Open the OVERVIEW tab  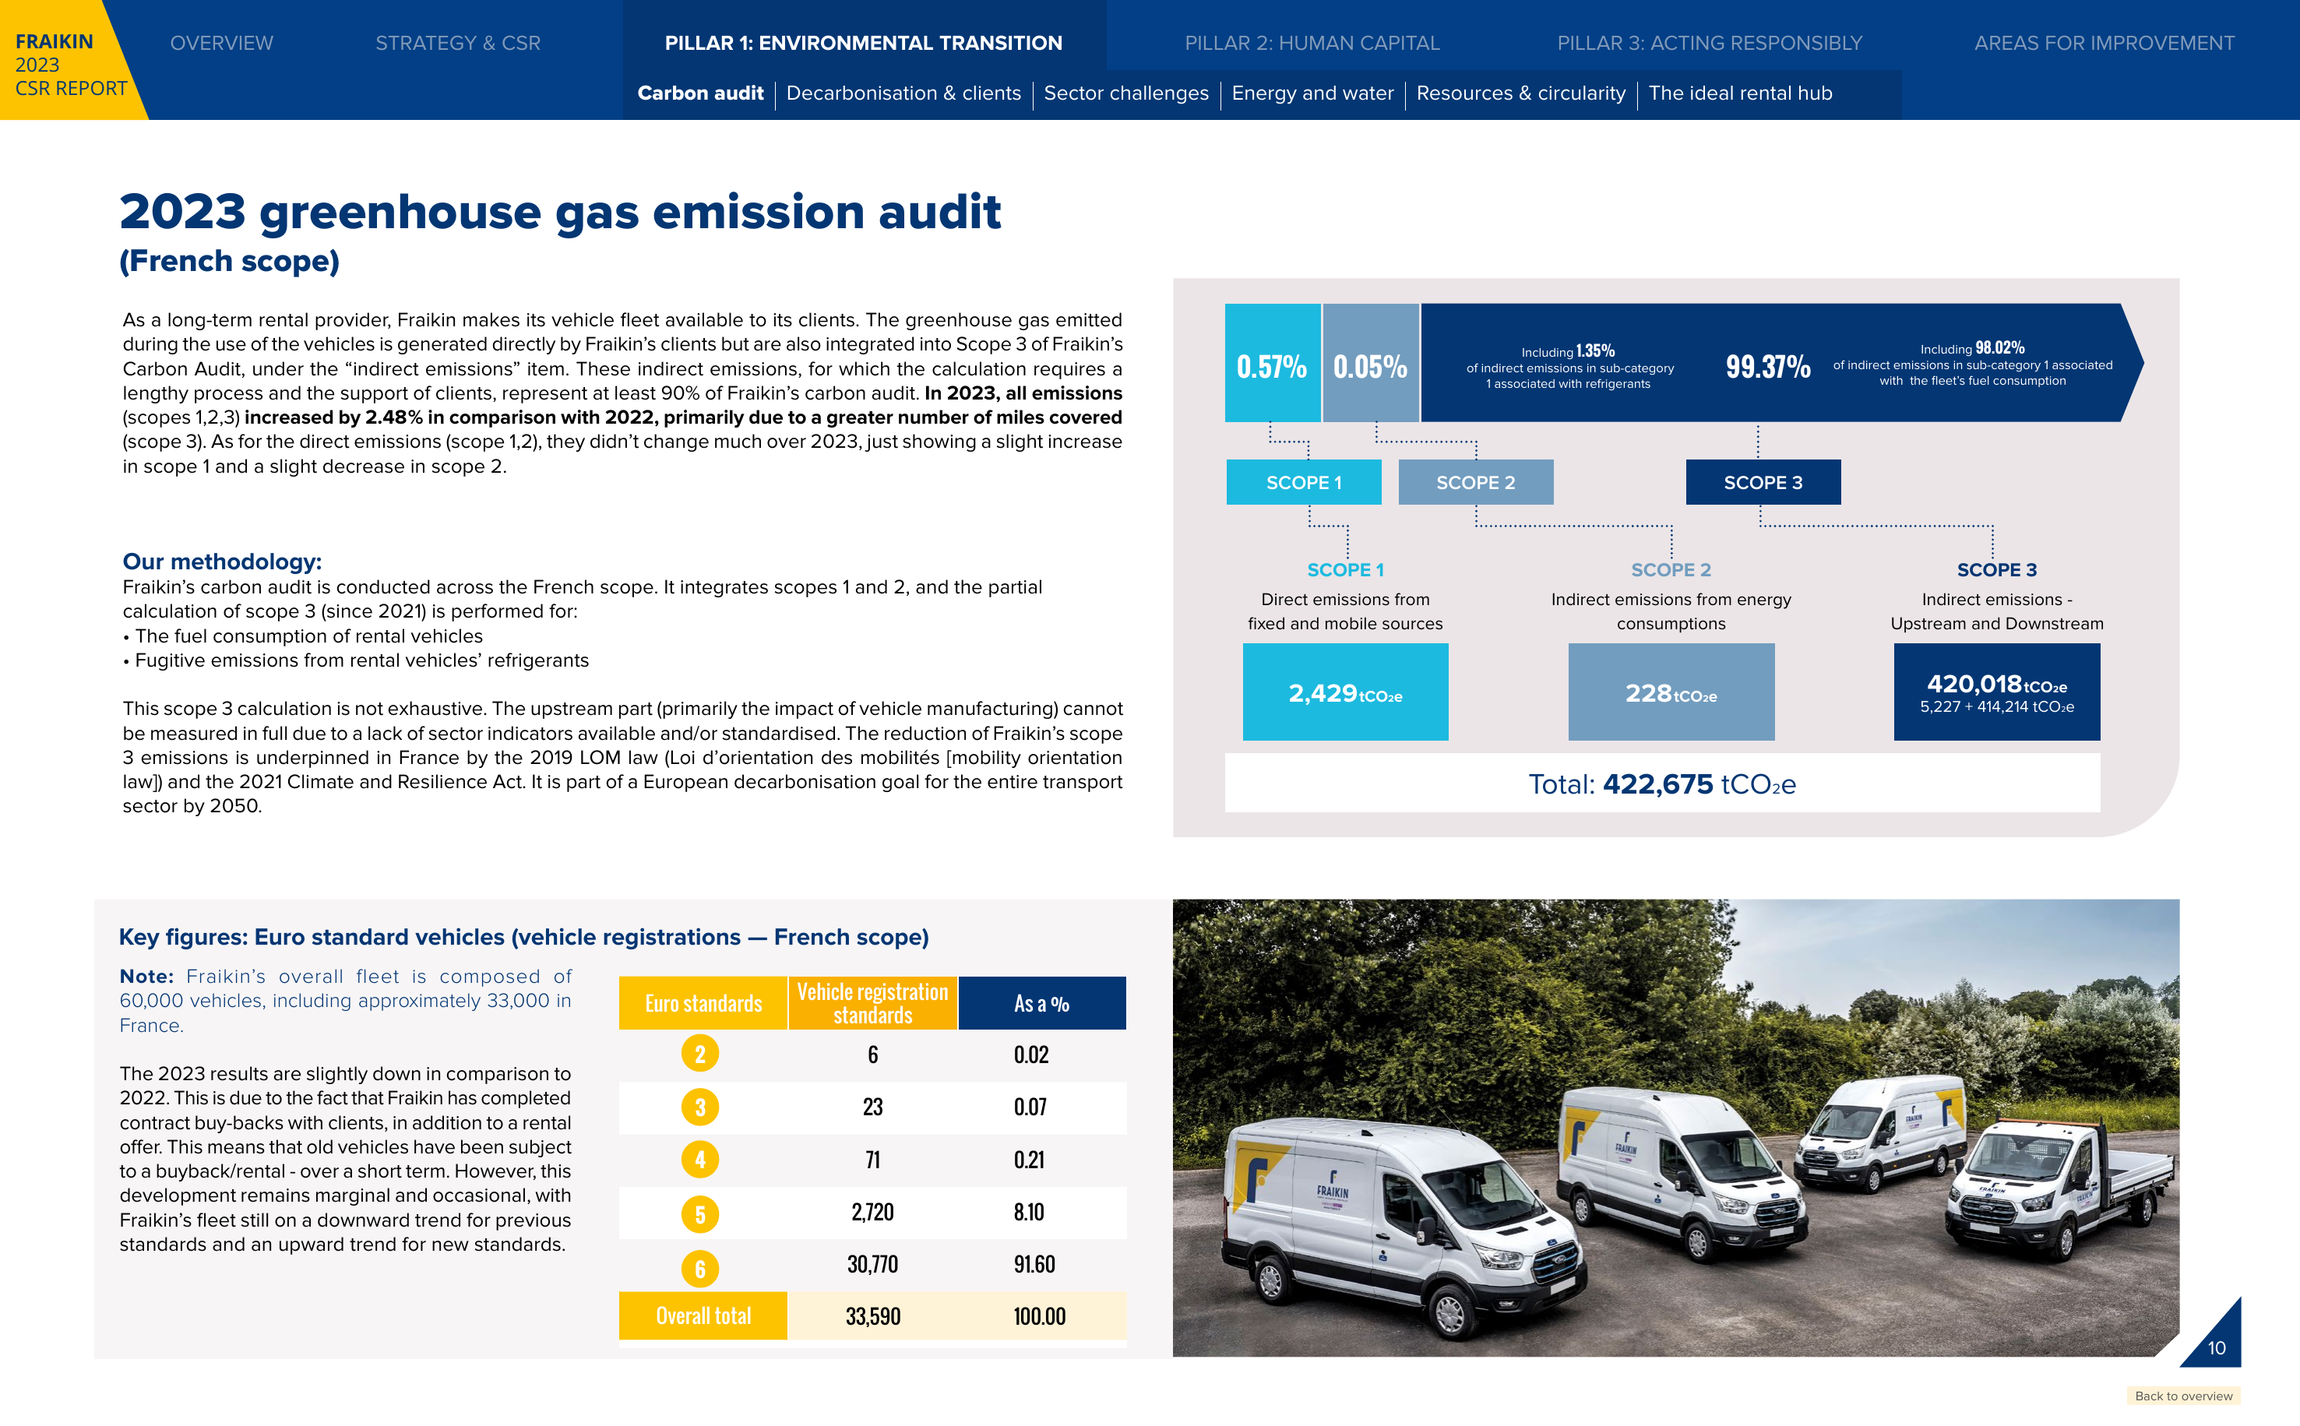click(222, 44)
